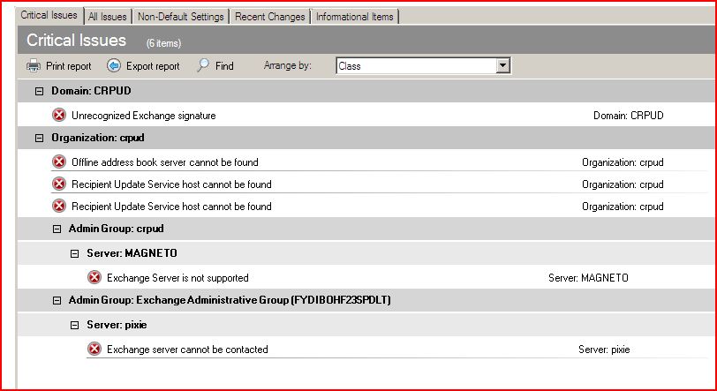Collapse the Server: MAGNETO node
Image resolution: width=717 pixels, height=391 pixels.
pos(76,253)
